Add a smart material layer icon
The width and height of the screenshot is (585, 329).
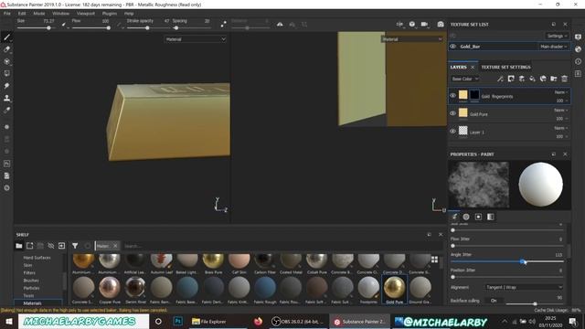tap(543, 79)
